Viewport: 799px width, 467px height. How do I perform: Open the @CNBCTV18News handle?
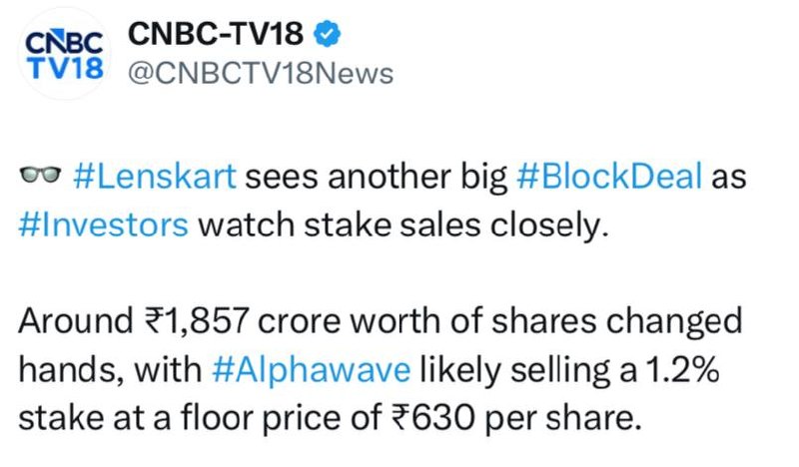click(261, 73)
